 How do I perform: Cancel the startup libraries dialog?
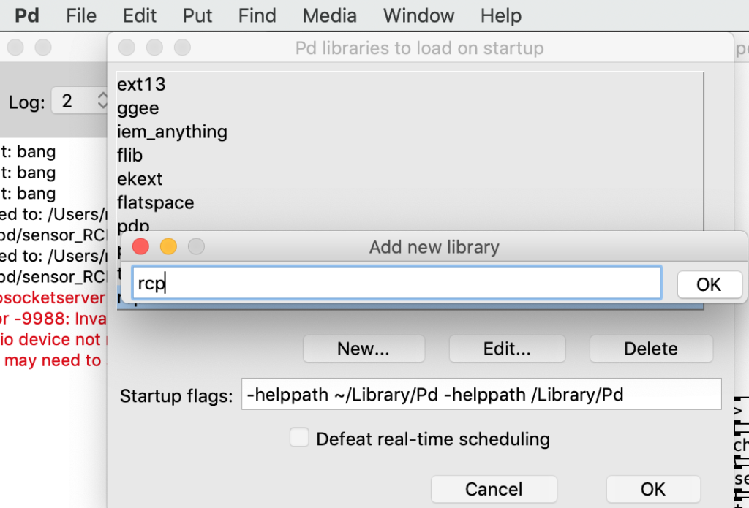[x=494, y=489]
